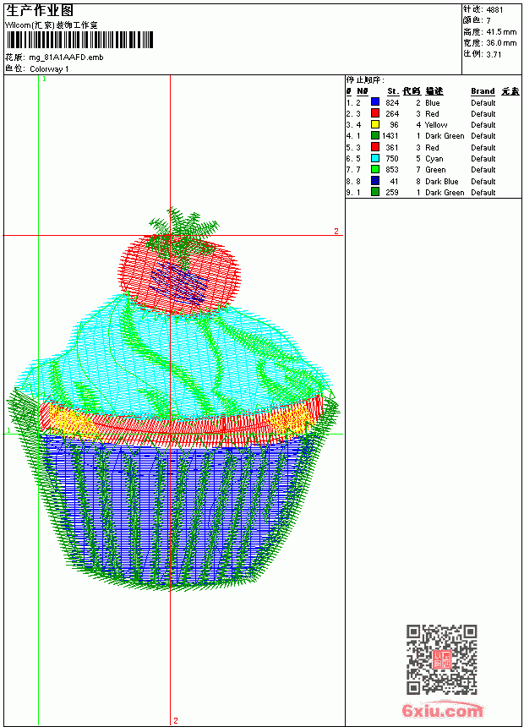Click the Colorway 1 label

[49, 69]
